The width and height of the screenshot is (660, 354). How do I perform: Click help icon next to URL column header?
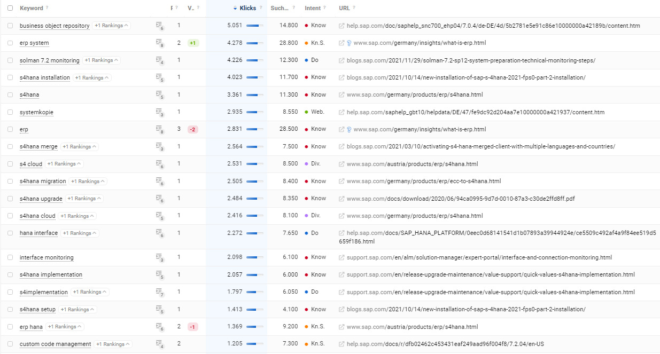[x=354, y=8]
